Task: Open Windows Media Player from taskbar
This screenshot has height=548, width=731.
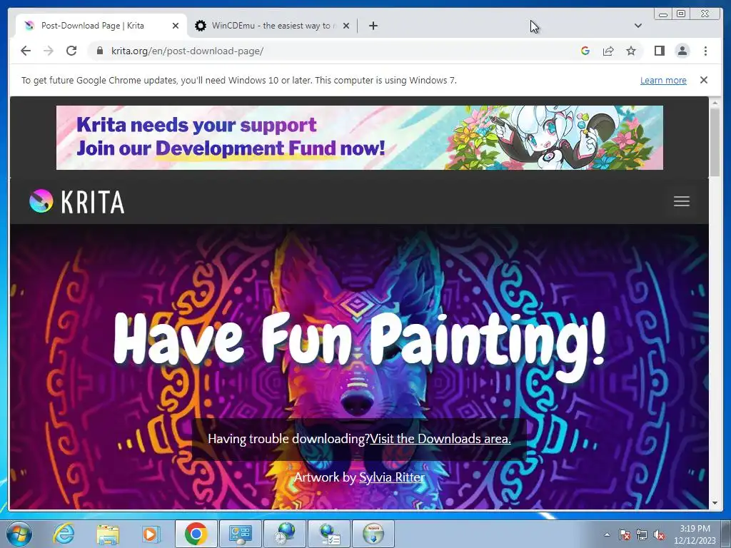Action: click(151, 534)
